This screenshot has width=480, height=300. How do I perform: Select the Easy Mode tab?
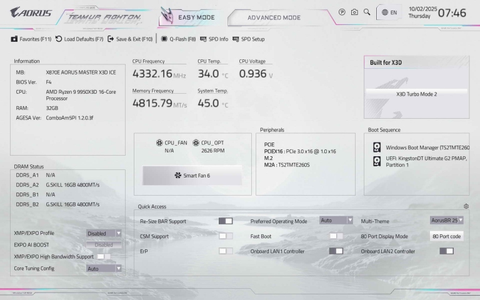pyautogui.click(x=196, y=17)
